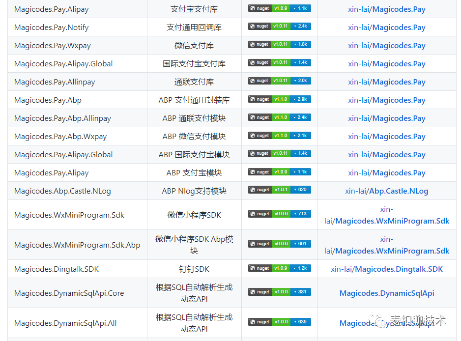The width and height of the screenshot is (461, 341).
Task: Open the repo link in the Magicodes.Pay.Allinpay row
Action: click(387, 82)
